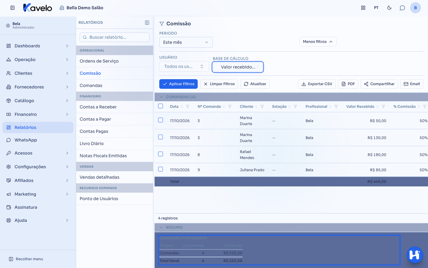
Task: Open Contas a Receber report
Action: [x=115, y=107]
